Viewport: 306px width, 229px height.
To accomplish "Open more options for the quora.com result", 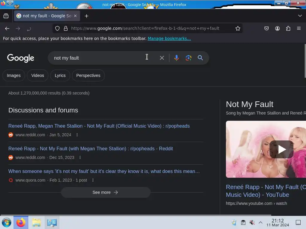I will (x=93, y=180).
